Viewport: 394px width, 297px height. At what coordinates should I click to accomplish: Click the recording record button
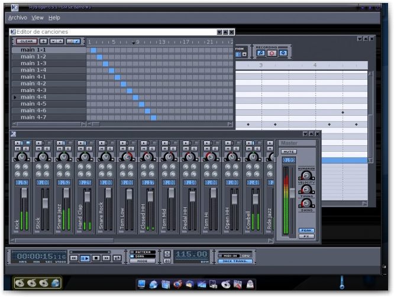point(272,53)
